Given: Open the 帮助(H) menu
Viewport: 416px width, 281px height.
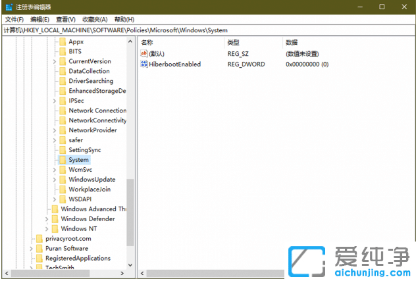Looking at the screenshot, I should [x=124, y=19].
